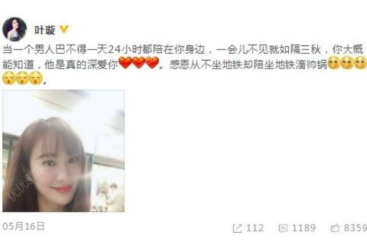Click the heart emoji right after 深爱你

(x=125, y=62)
